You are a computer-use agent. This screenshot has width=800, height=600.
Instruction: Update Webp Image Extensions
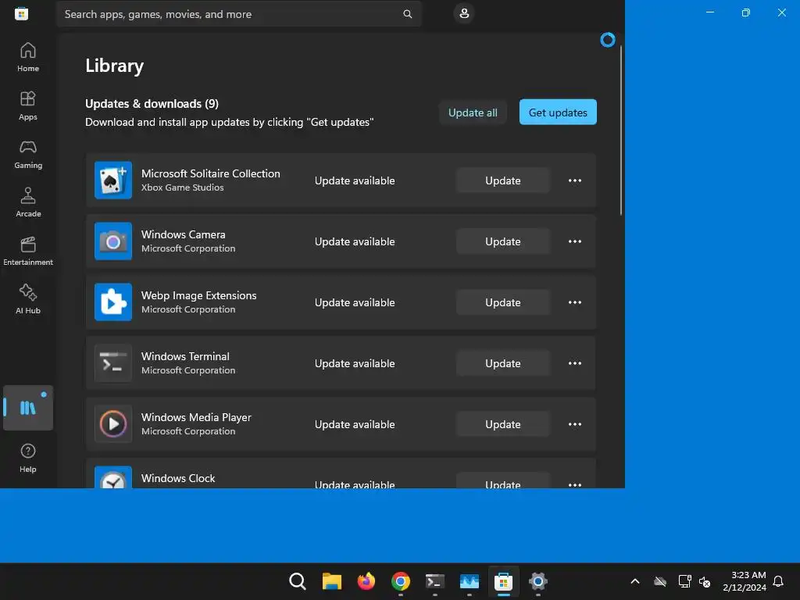click(503, 302)
